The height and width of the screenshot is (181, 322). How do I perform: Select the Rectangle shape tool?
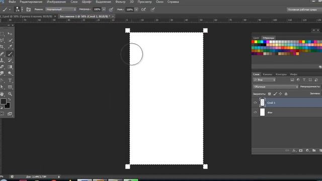(x=10, y=87)
